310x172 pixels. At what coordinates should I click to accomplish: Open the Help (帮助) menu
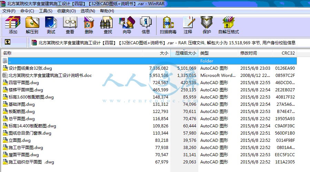click(x=107, y=11)
